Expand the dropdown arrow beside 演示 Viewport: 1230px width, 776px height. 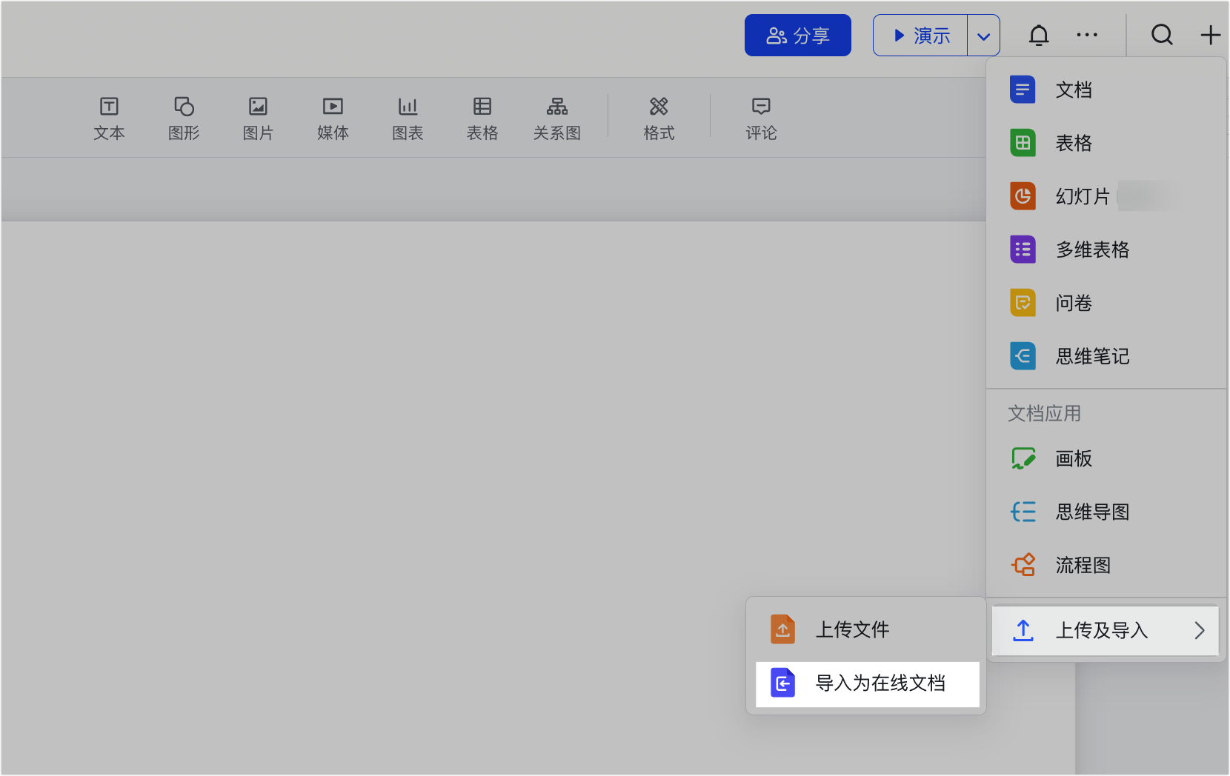983,36
